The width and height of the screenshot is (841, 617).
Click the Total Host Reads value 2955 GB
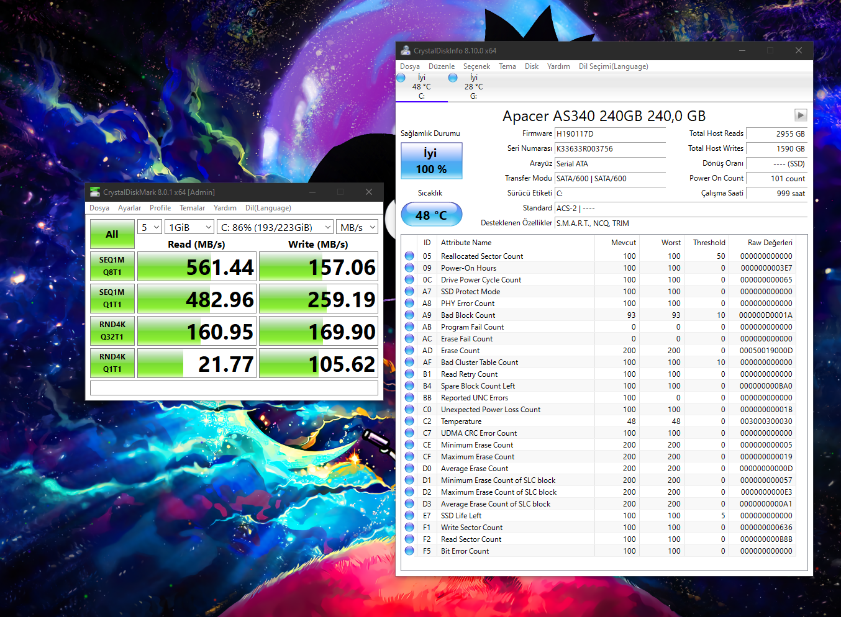click(776, 133)
